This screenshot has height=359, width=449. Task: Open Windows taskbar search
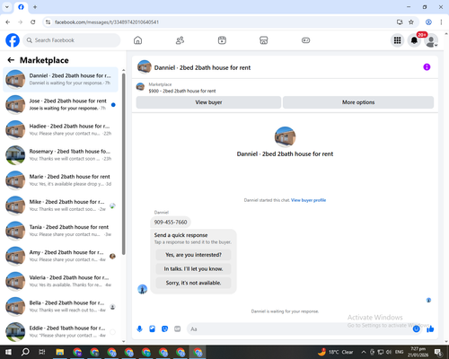[25, 352]
